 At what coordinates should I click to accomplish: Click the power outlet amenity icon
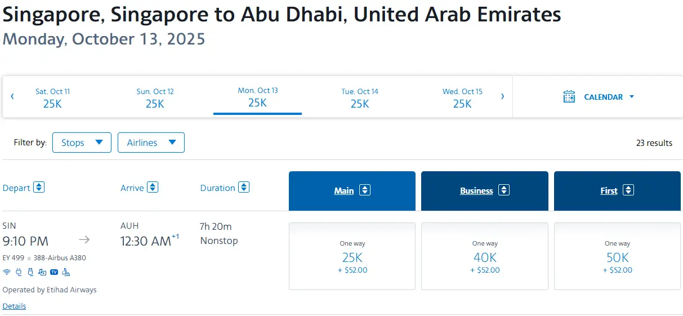click(19, 272)
